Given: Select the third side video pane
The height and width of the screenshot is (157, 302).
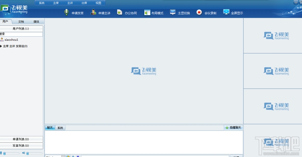Looking at the screenshot, I should coord(273,106).
